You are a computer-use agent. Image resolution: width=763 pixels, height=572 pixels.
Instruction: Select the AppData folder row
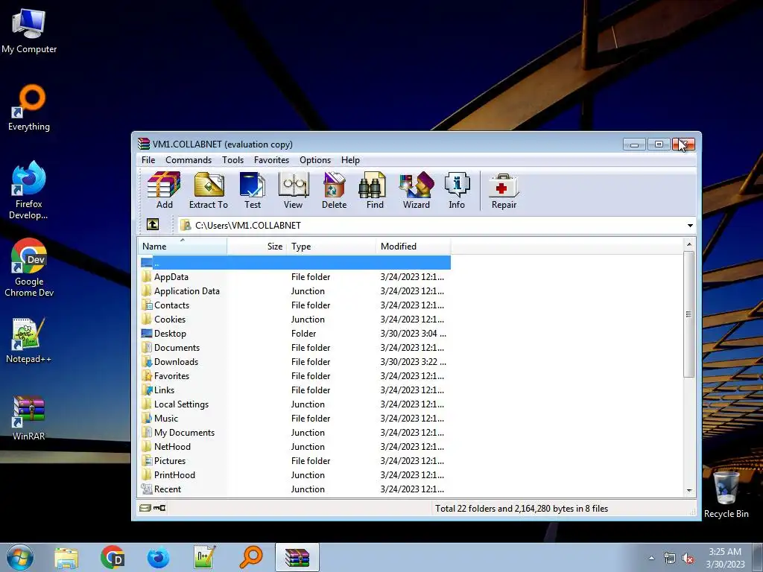click(x=295, y=277)
